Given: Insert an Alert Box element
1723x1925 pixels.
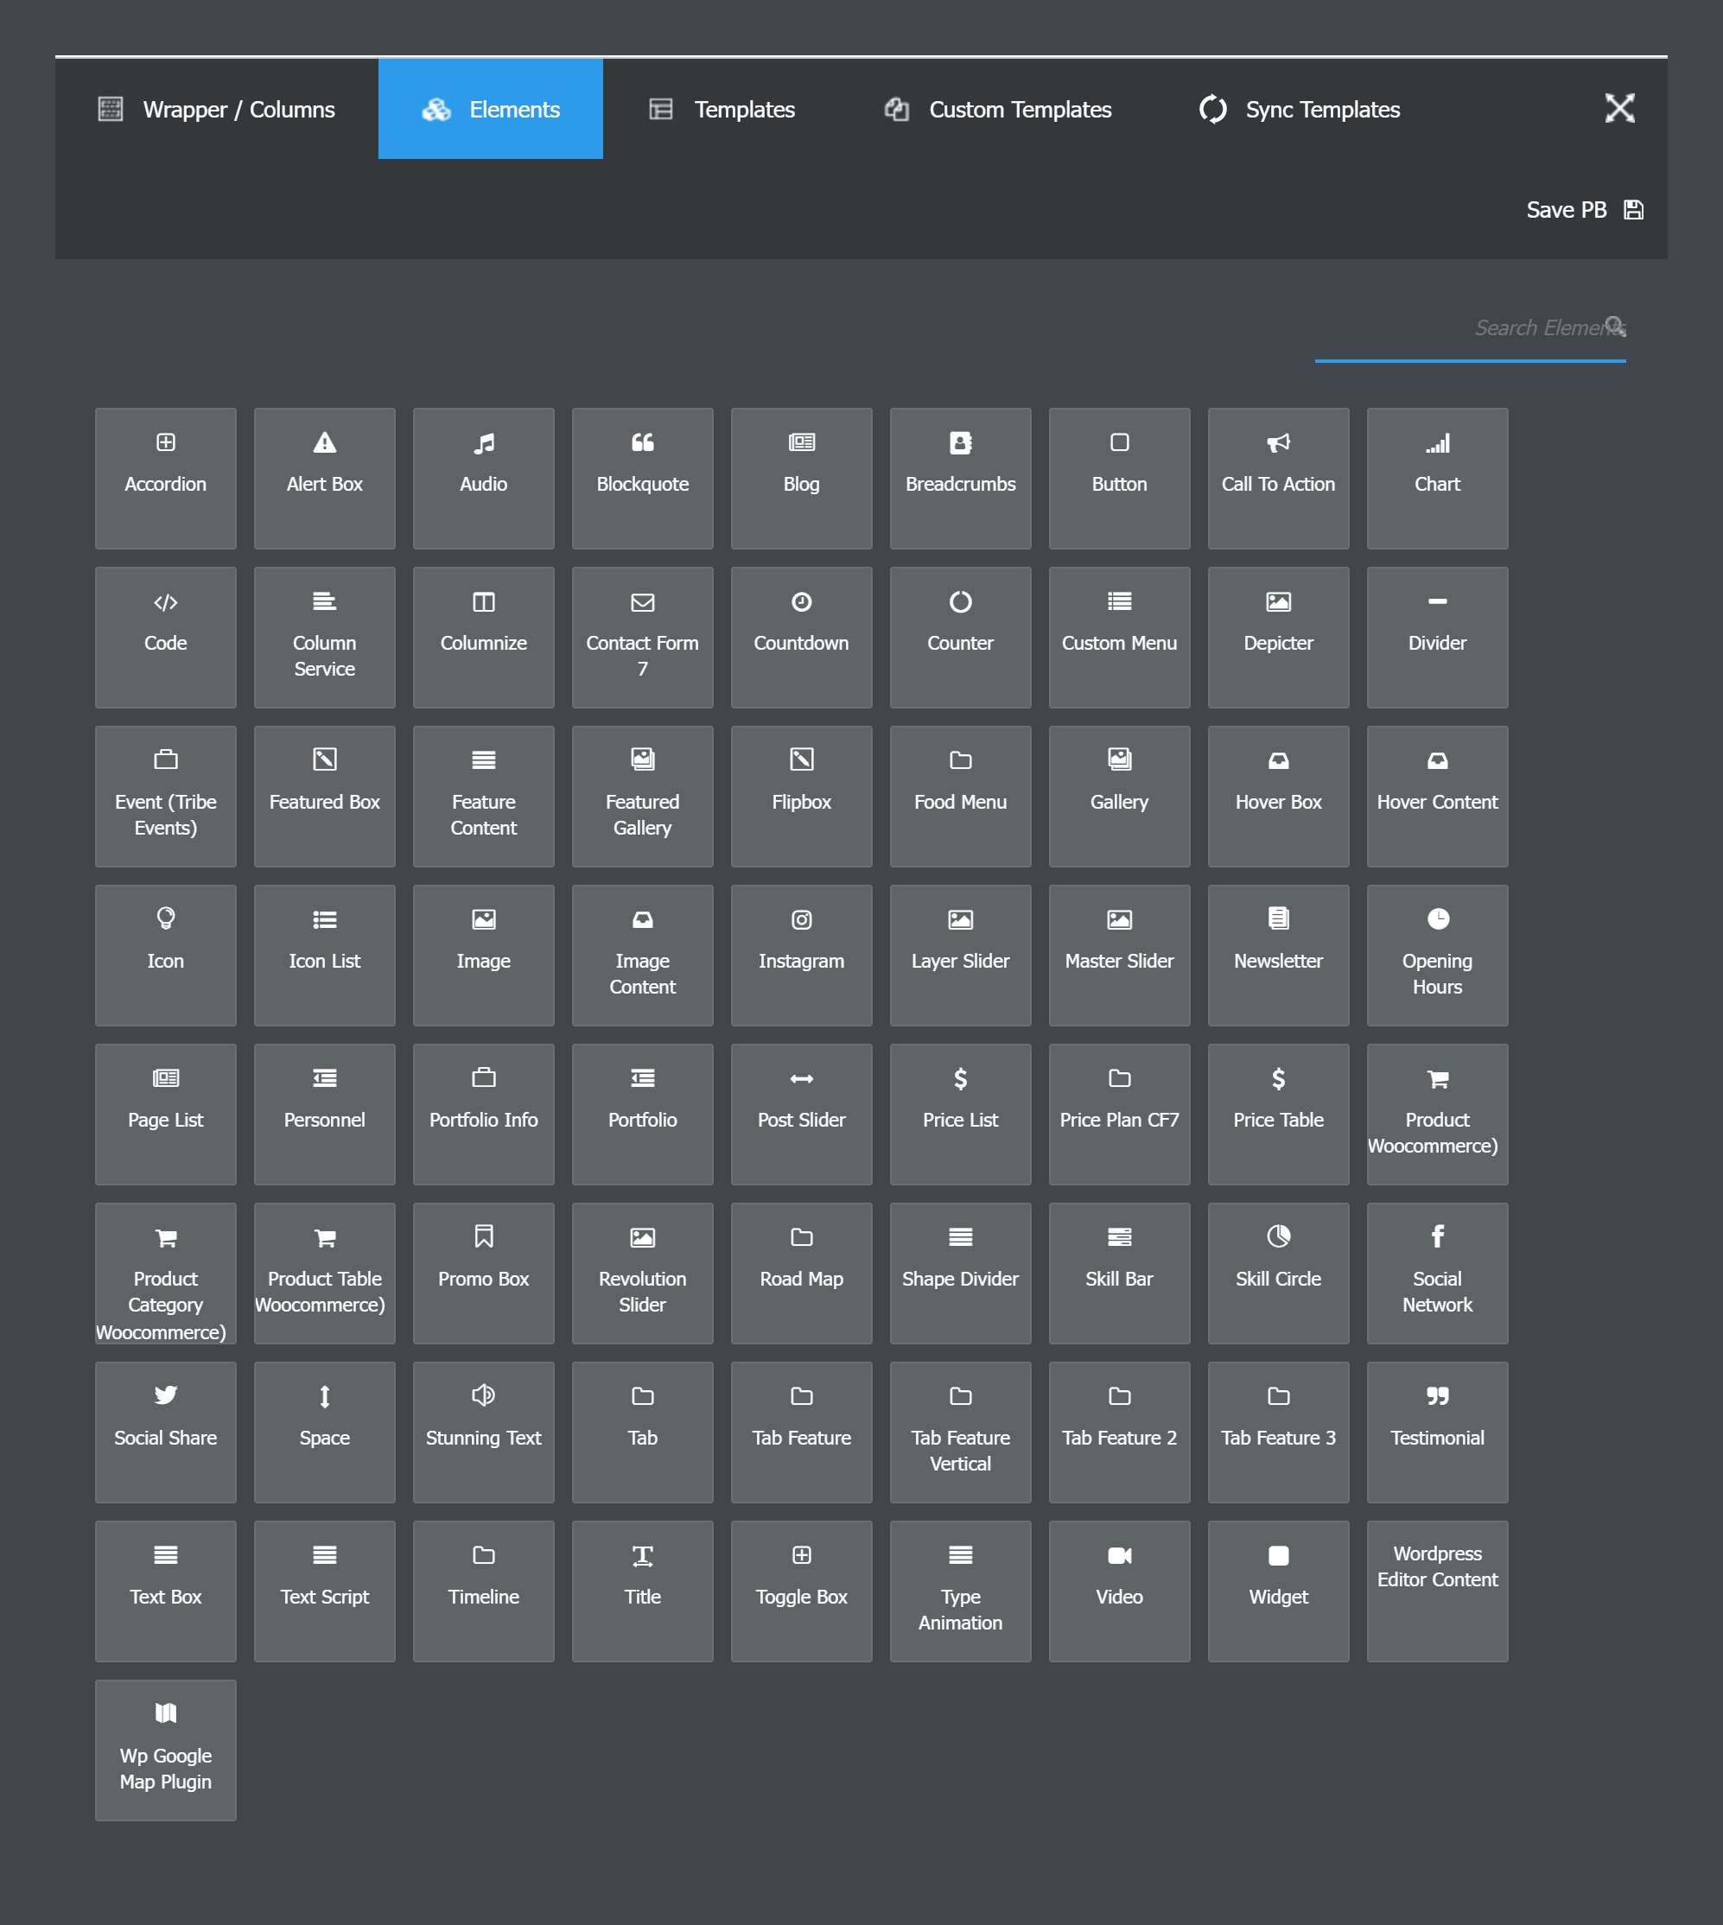Looking at the screenshot, I should click(x=325, y=478).
